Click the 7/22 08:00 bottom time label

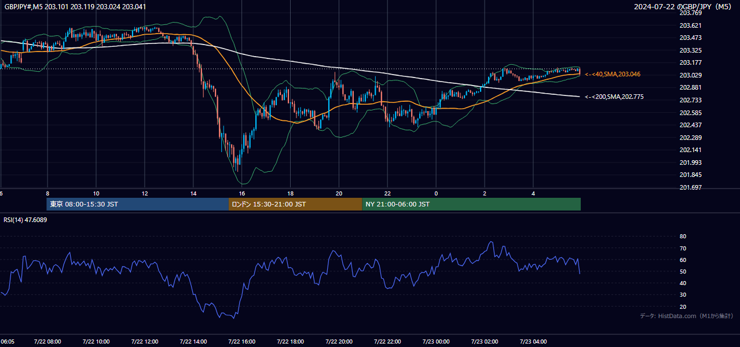point(47,342)
